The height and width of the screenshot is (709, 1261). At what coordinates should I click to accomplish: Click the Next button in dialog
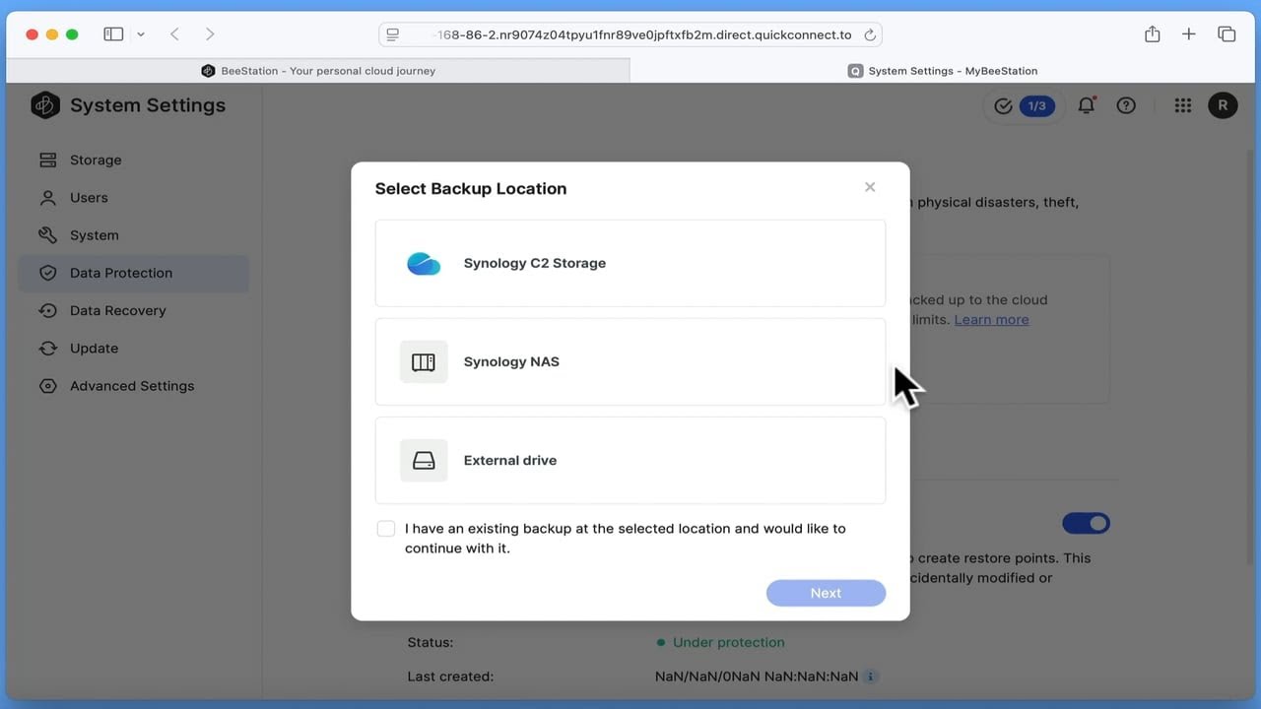[x=826, y=593]
